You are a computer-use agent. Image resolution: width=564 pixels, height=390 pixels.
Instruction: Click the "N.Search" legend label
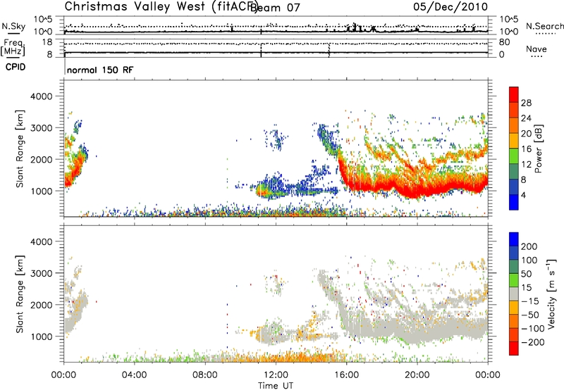coord(545,26)
